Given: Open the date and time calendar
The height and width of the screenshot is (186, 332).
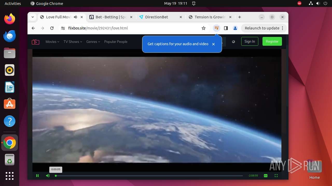Looking at the screenshot, I should click(x=176, y=3).
